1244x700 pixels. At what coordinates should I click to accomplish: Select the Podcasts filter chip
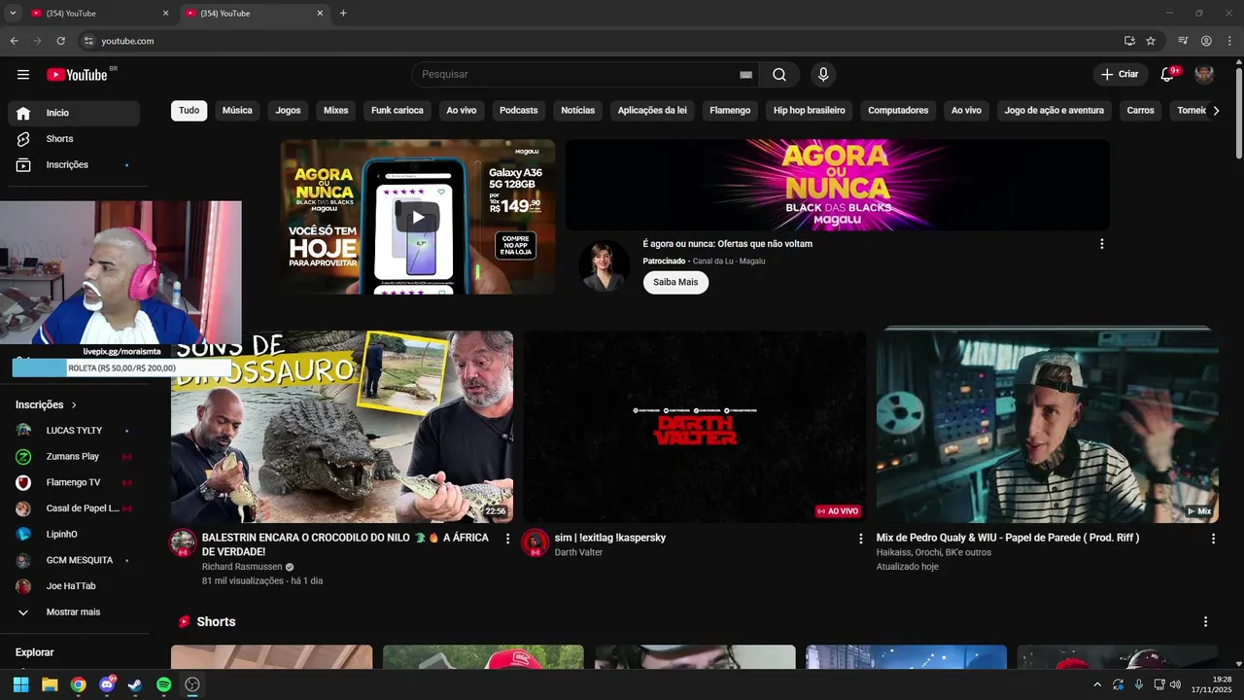coord(519,111)
